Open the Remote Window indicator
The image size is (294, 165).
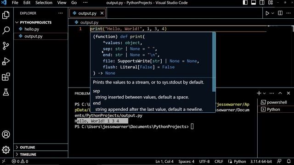(4, 161)
